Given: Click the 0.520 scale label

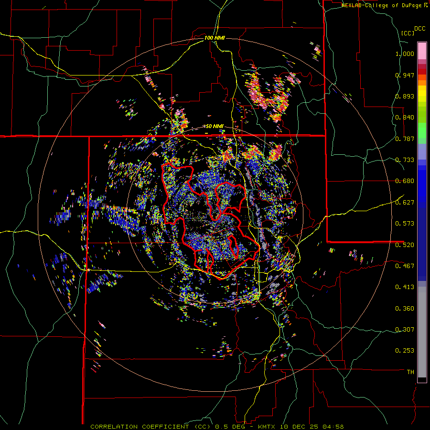Looking at the screenshot, I should 405,245.
